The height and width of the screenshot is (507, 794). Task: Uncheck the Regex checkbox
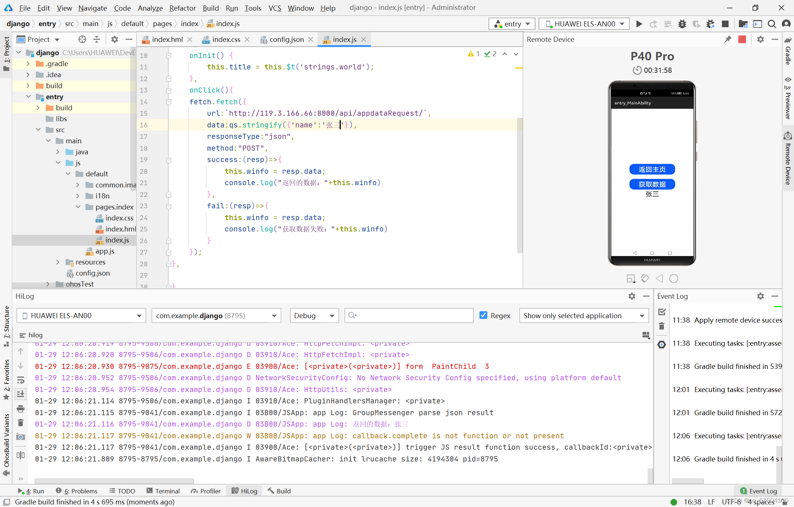[x=483, y=315]
